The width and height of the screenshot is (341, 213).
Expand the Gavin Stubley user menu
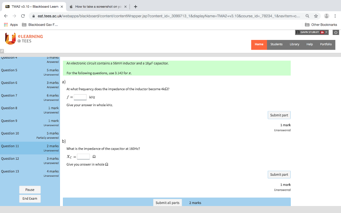(x=312, y=32)
